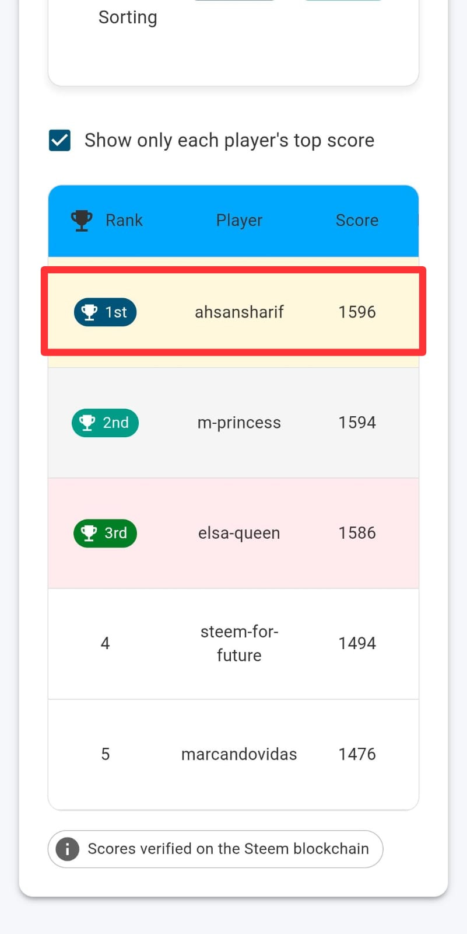Sort by the Rank column header
The image size is (467, 934).
pos(124,220)
